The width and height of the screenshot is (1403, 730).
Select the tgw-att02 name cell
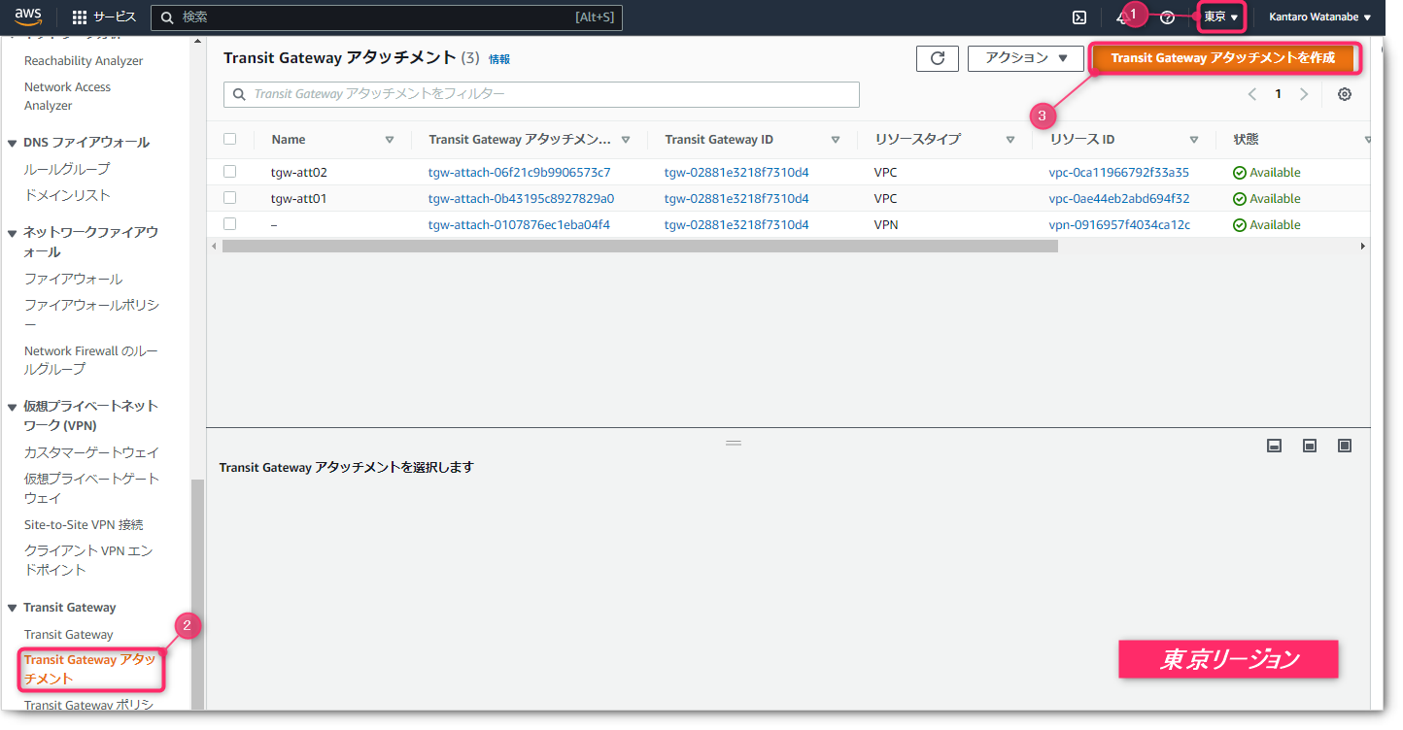pos(299,173)
